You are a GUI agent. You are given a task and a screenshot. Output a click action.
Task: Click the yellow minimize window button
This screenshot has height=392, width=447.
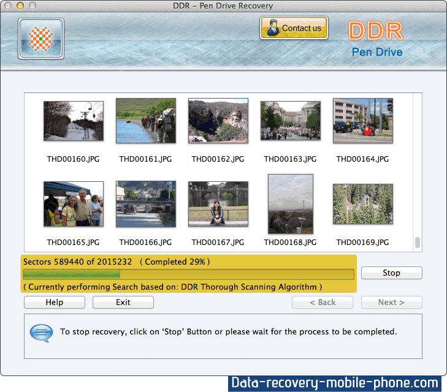(20, 6)
